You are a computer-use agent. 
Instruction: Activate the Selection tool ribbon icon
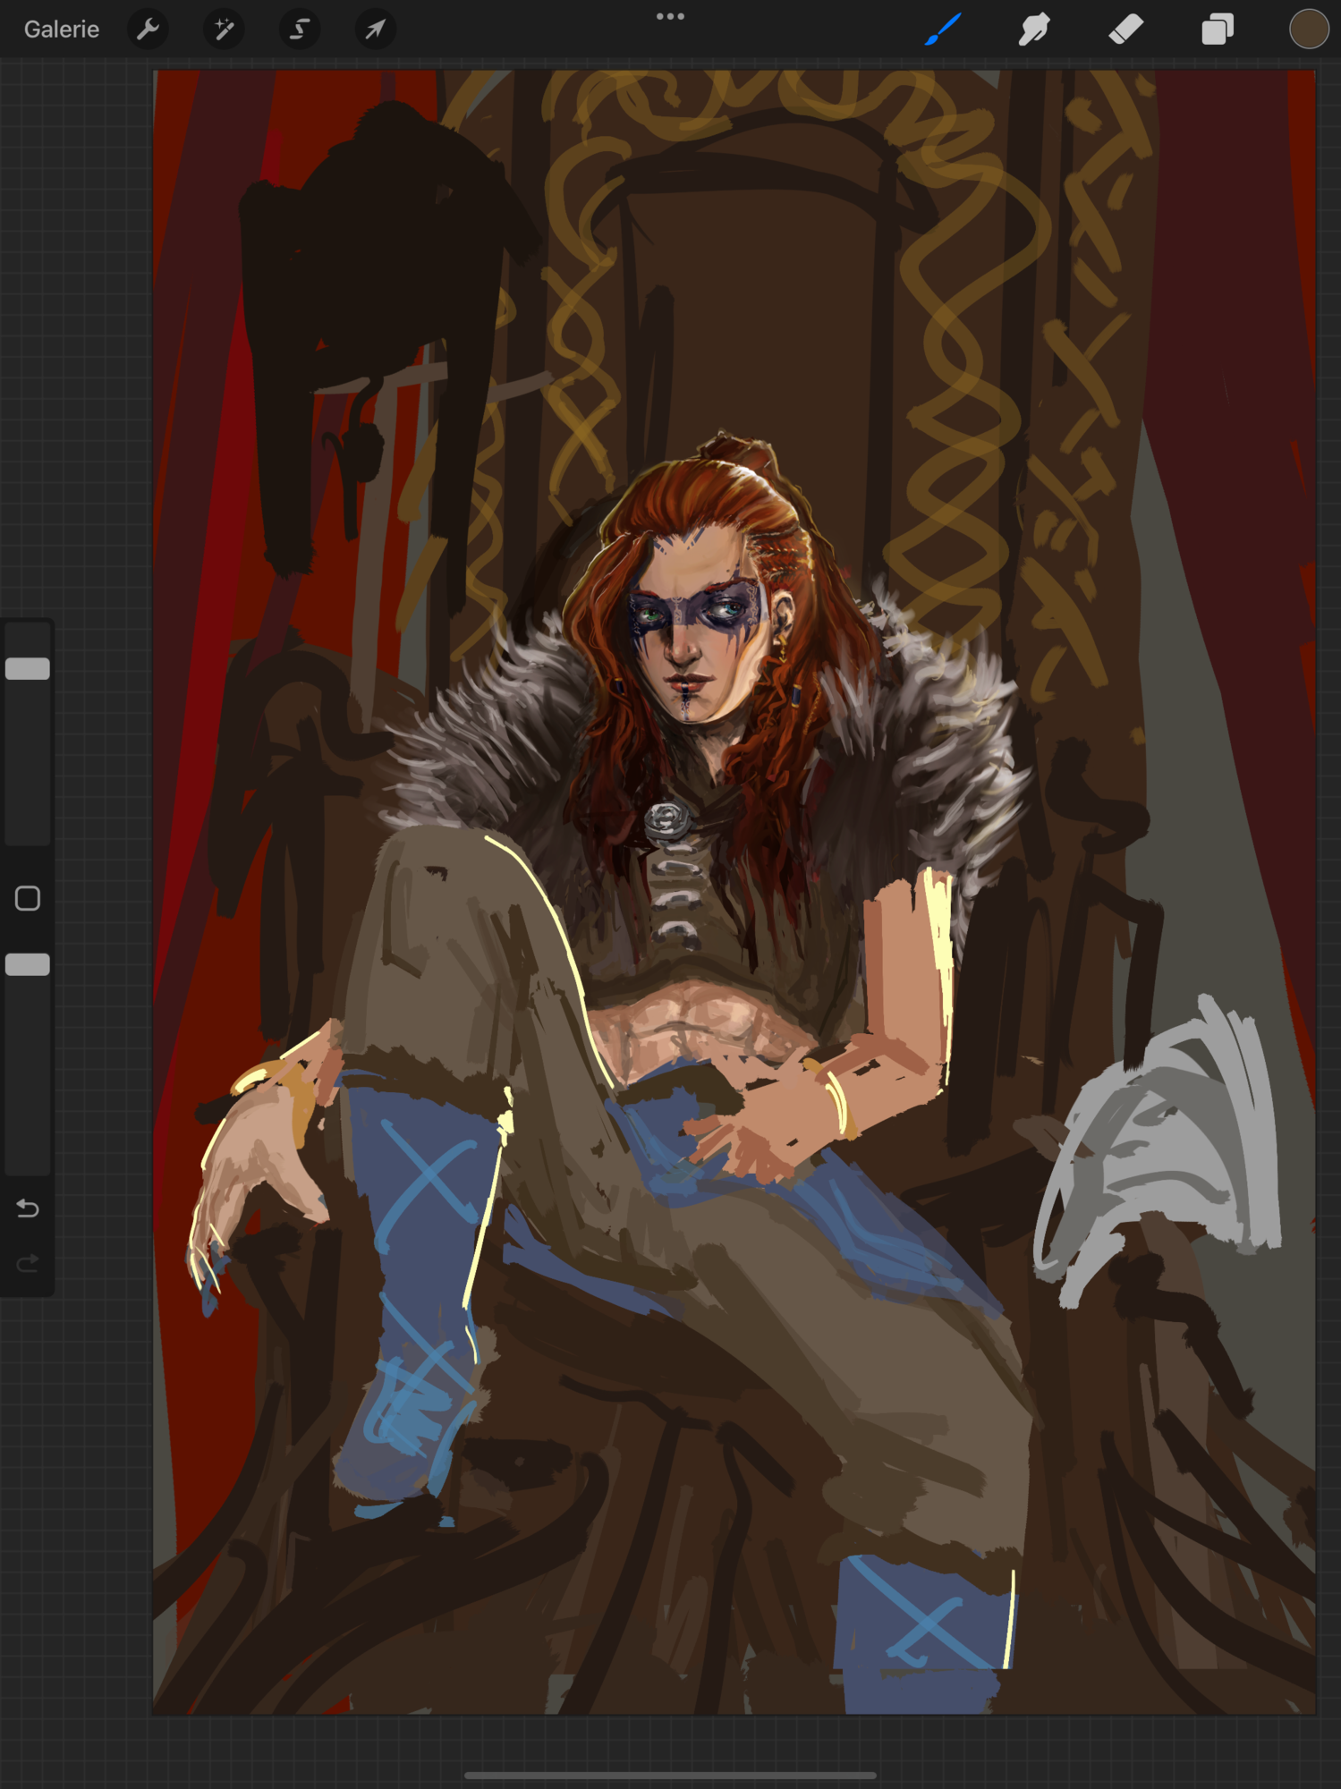point(300,30)
